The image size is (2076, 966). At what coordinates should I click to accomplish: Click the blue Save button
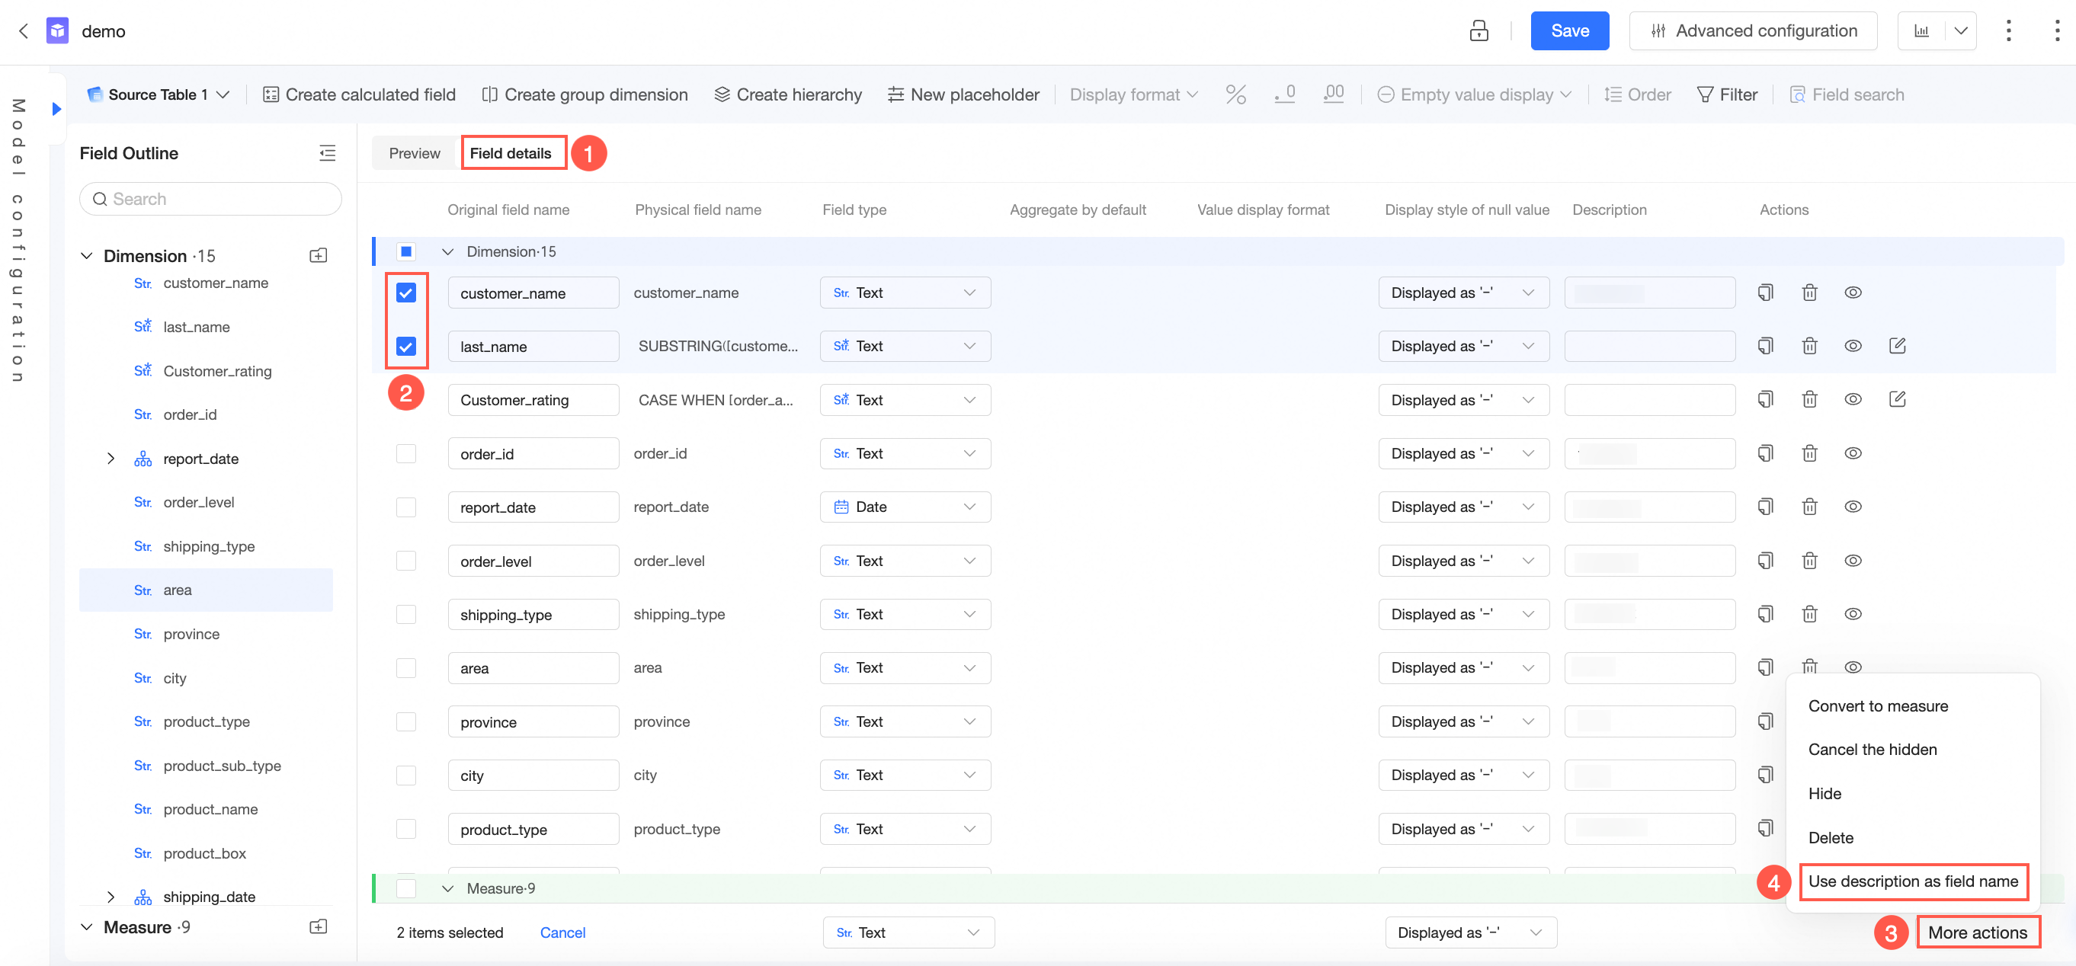[1569, 30]
